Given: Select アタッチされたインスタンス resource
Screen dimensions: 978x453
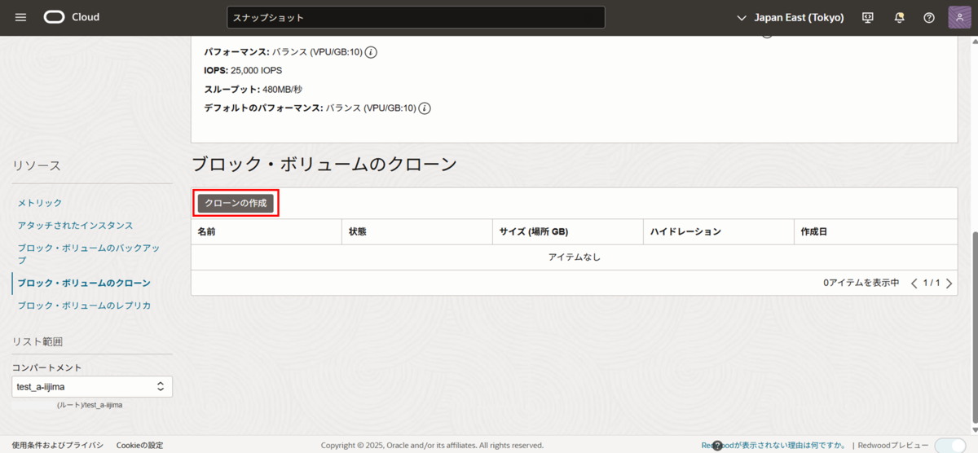Looking at the screenshot, I should [75, 225].
